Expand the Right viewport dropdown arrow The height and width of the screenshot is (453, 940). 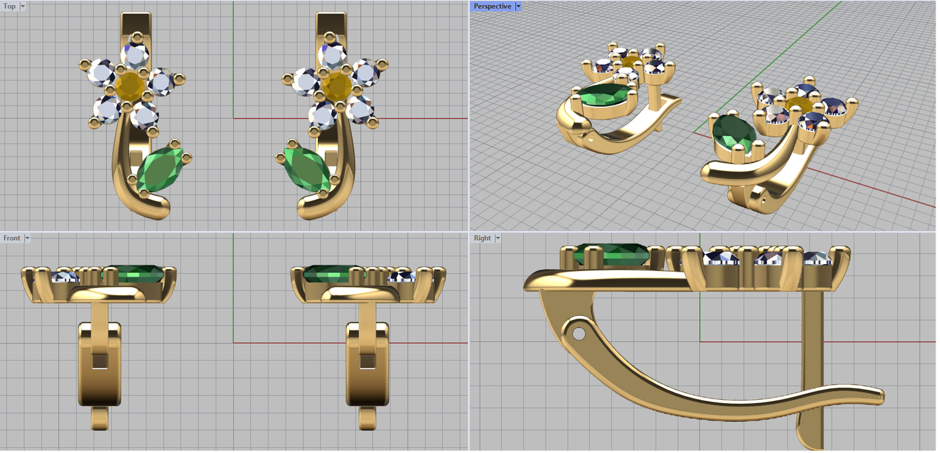(x=498, y=238)
